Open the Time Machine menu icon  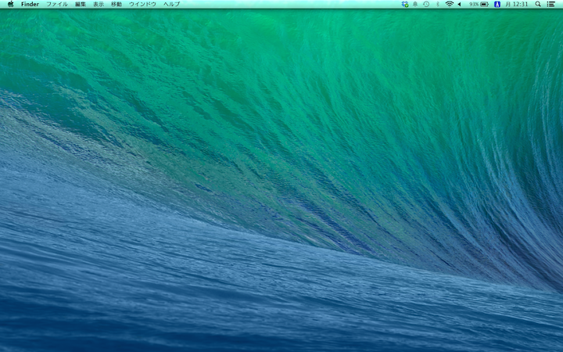426,4
